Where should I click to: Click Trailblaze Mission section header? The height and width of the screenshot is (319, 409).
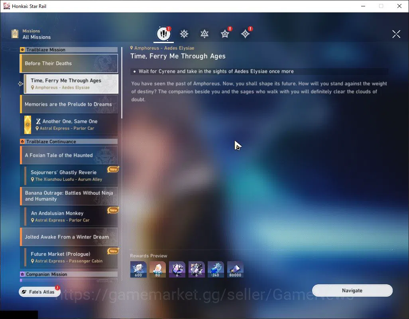coord(69,49)
